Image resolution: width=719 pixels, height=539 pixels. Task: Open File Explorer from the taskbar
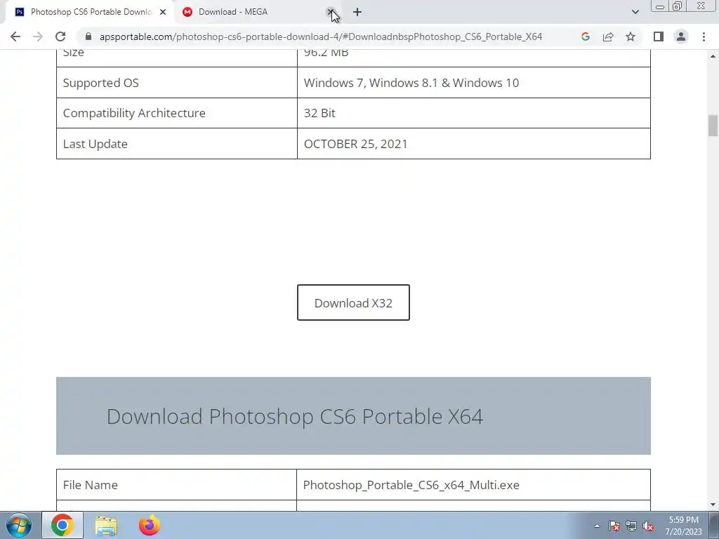point(106,525)
